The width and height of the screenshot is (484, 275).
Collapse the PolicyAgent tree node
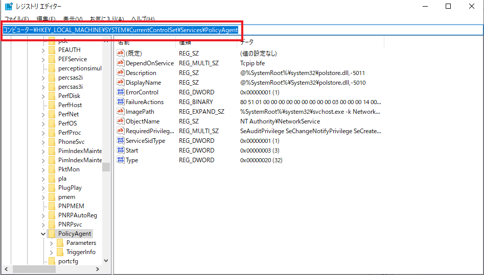click(x=43, y=234)
